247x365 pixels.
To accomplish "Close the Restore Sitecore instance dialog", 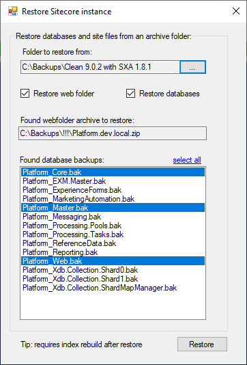I will (x=236, y=11).
